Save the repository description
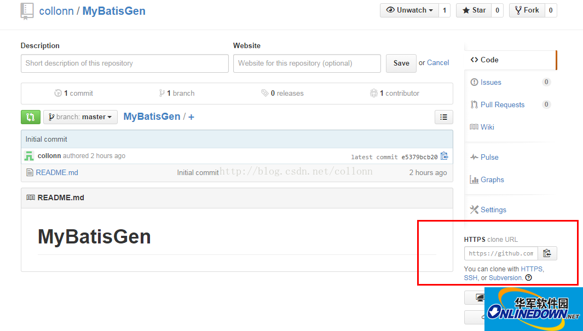Viewport: 583px width, 331px height. pos(401,63)
